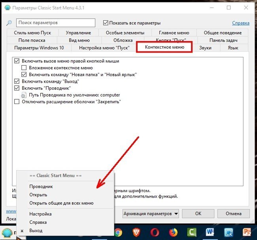Open the 'Справка' help link at top right
Screen dimensions: 257x240
[241, 23]
